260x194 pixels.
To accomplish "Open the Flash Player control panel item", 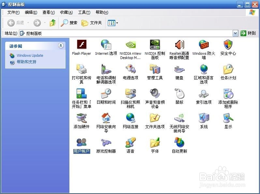I will (81, 44).
